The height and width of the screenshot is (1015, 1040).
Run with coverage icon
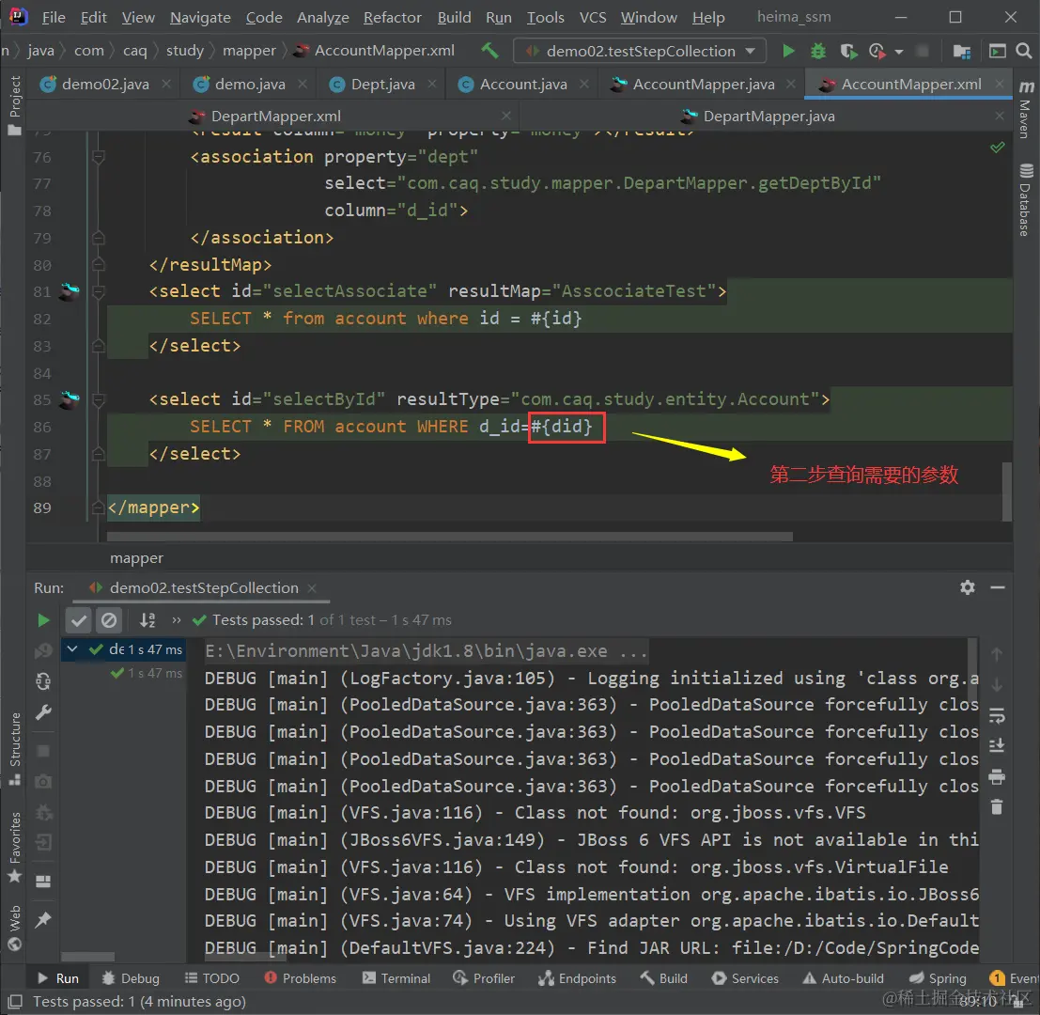(847, 51)
